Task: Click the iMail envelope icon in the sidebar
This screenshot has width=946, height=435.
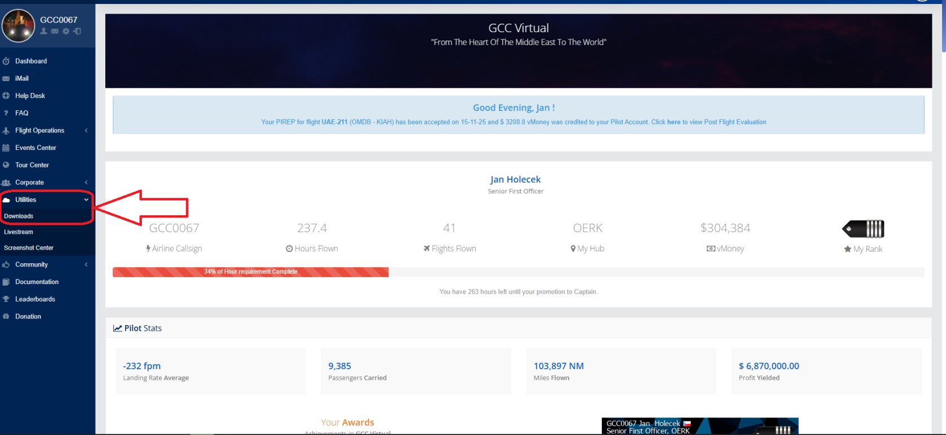Action: click(6, 78)
